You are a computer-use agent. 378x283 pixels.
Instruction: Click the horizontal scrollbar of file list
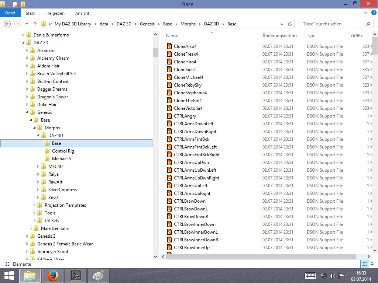tap(261, 256)
